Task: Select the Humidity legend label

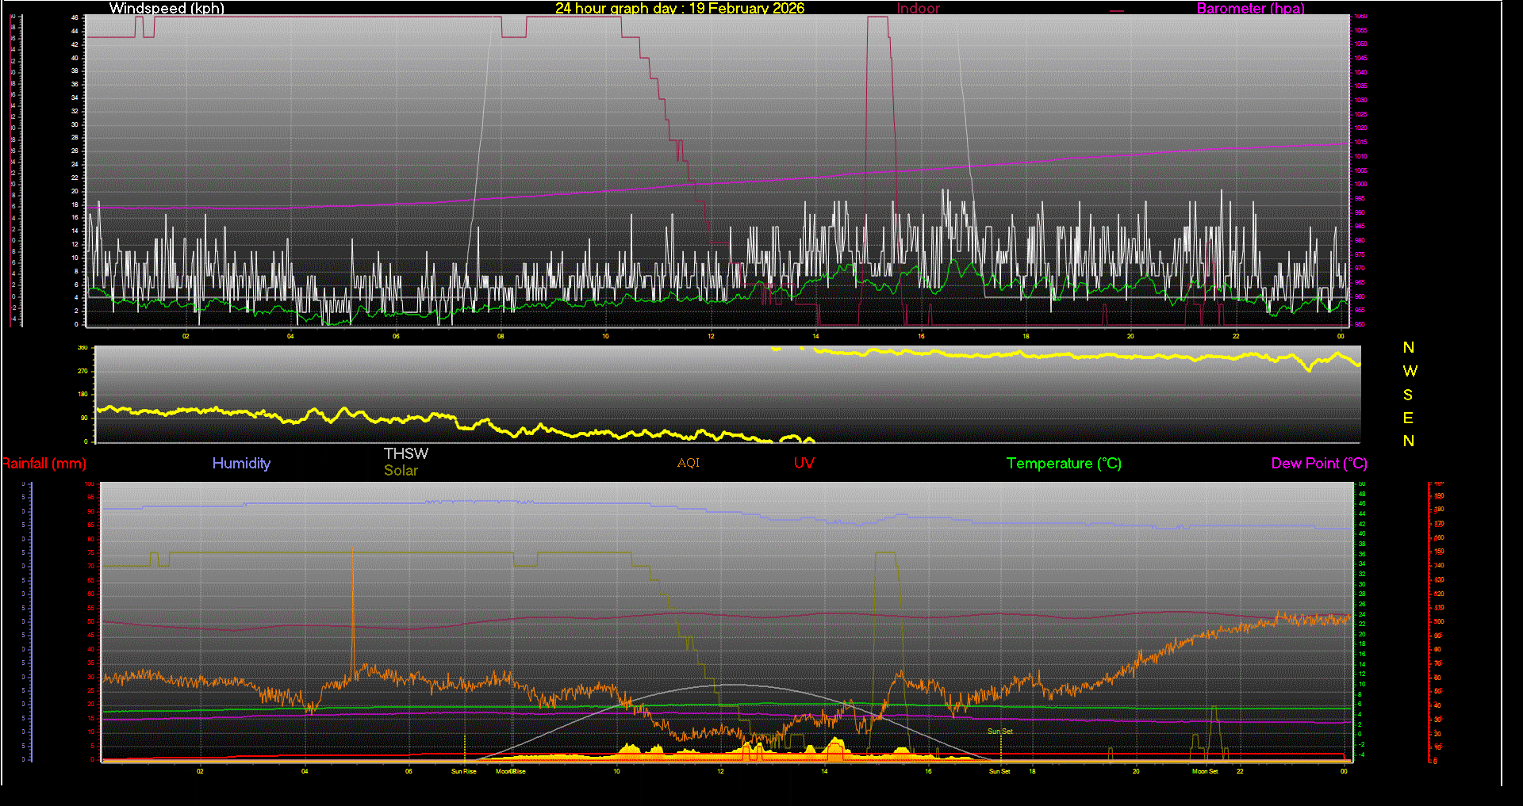Action: pyautogui.click(x=241, y=464)
